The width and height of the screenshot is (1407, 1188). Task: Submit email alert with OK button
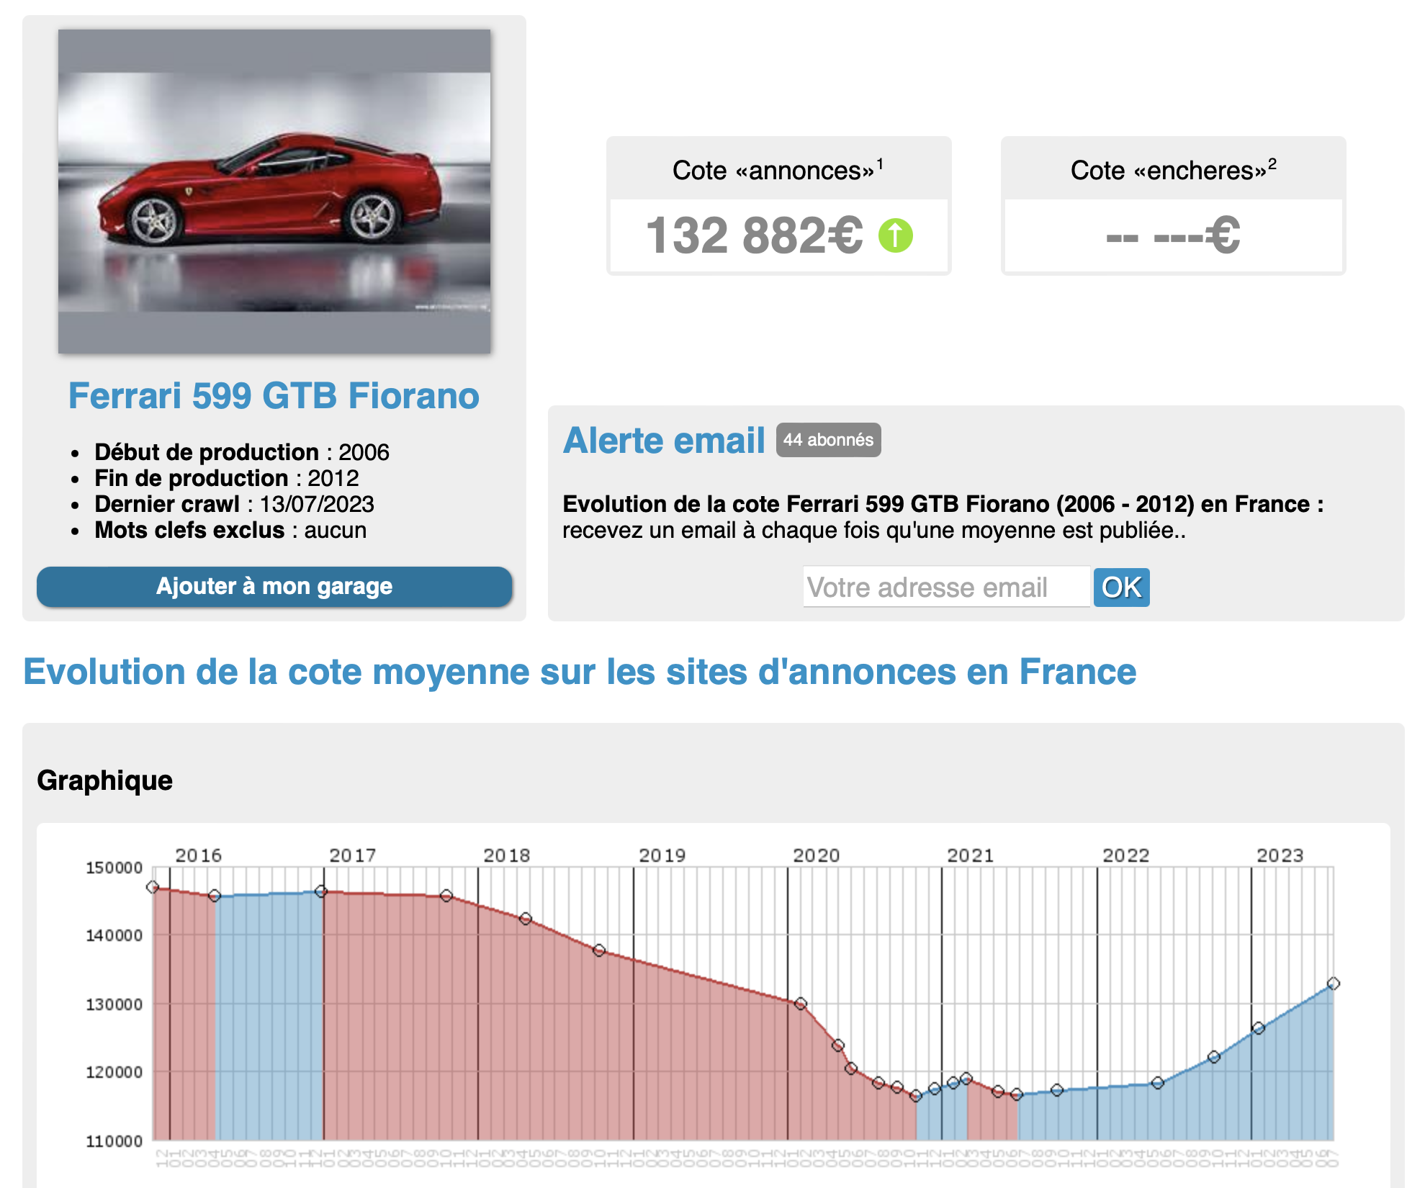click(1121, 587)
